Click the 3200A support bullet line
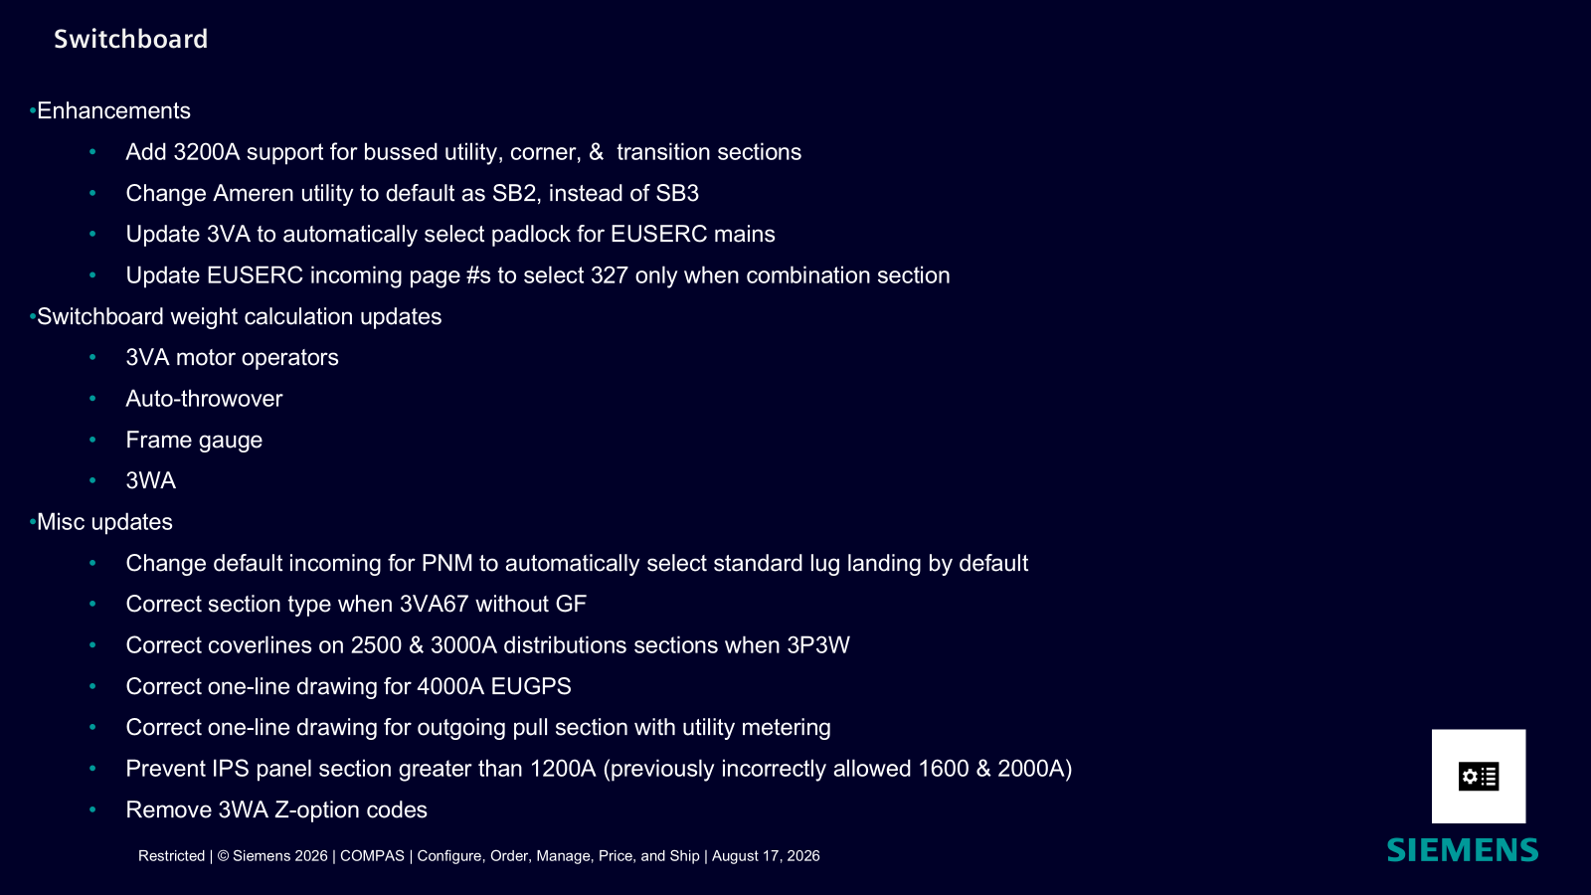 tap(463, 152)
